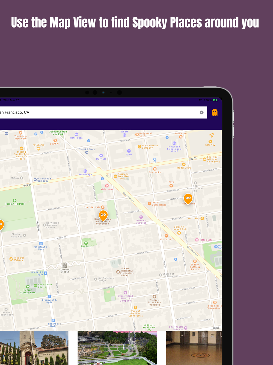Tap the Wash This laundry marker
Image resolution: width=273 pixels, height=365 pixels.
coord(202,218)
